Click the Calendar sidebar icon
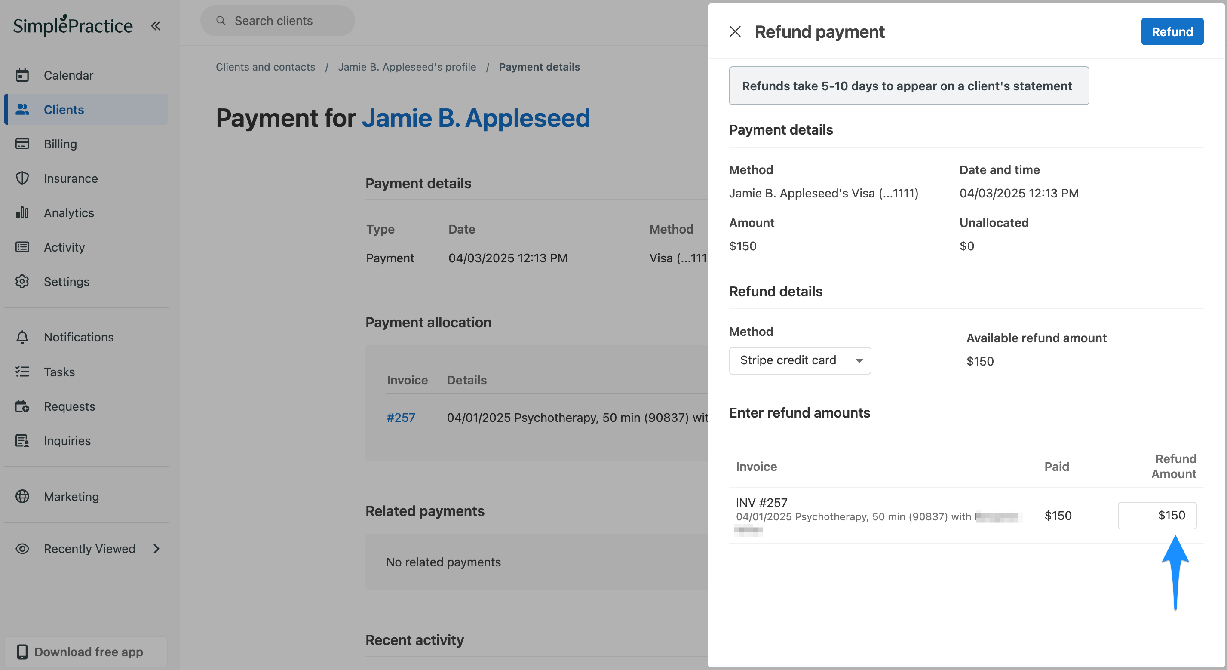 point(22,75)
